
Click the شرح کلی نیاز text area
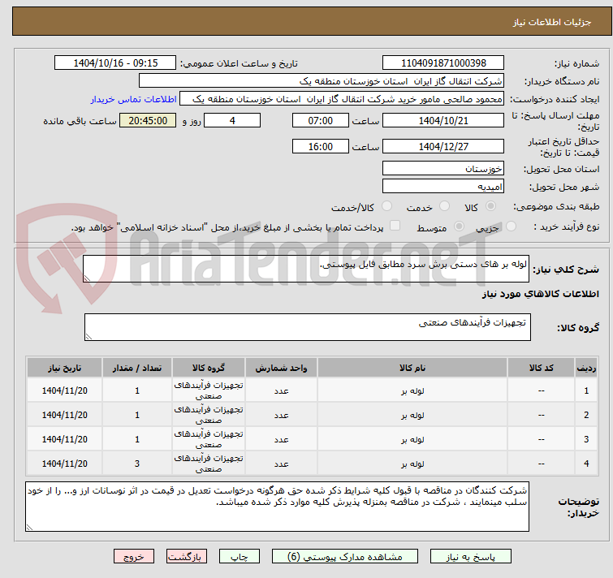(306, 269)
